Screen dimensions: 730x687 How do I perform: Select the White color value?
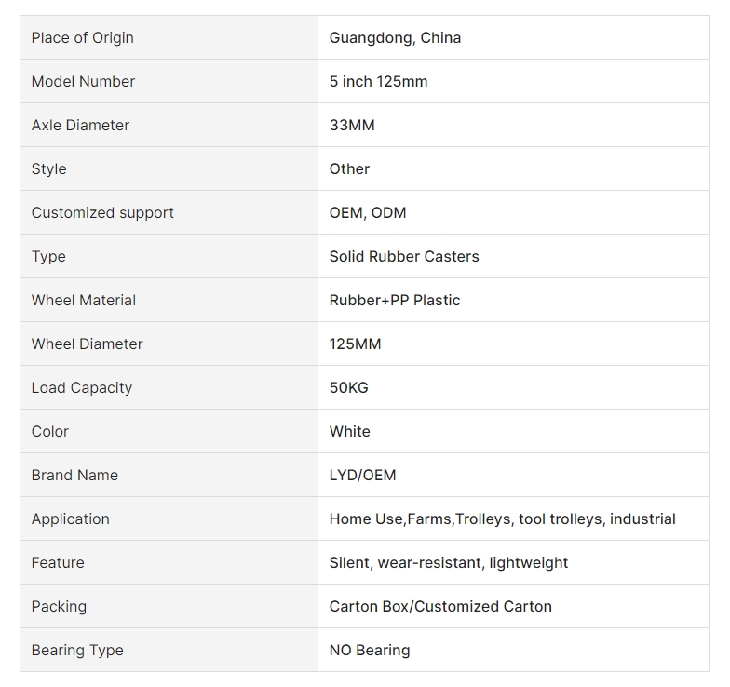pos(349,432)
